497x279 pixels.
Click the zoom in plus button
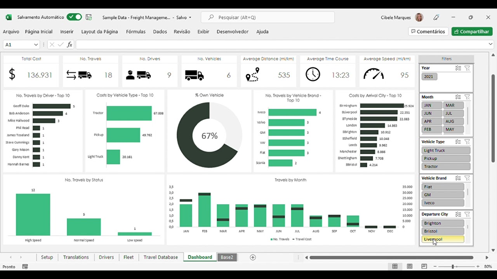coord(478,267)
